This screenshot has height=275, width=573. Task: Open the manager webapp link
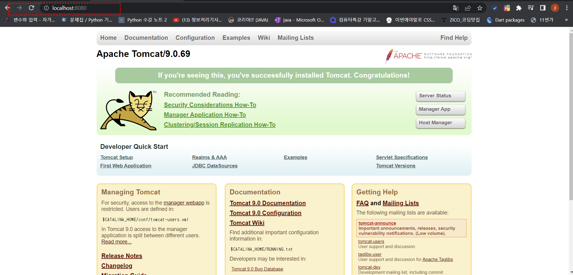184,203
